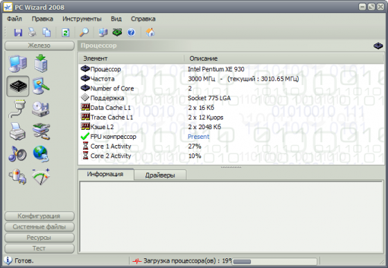The height and width of the screenshot is (268, 388).
Task: Click the Home house icon in toolbar
Action: click(x=150, y=32)
